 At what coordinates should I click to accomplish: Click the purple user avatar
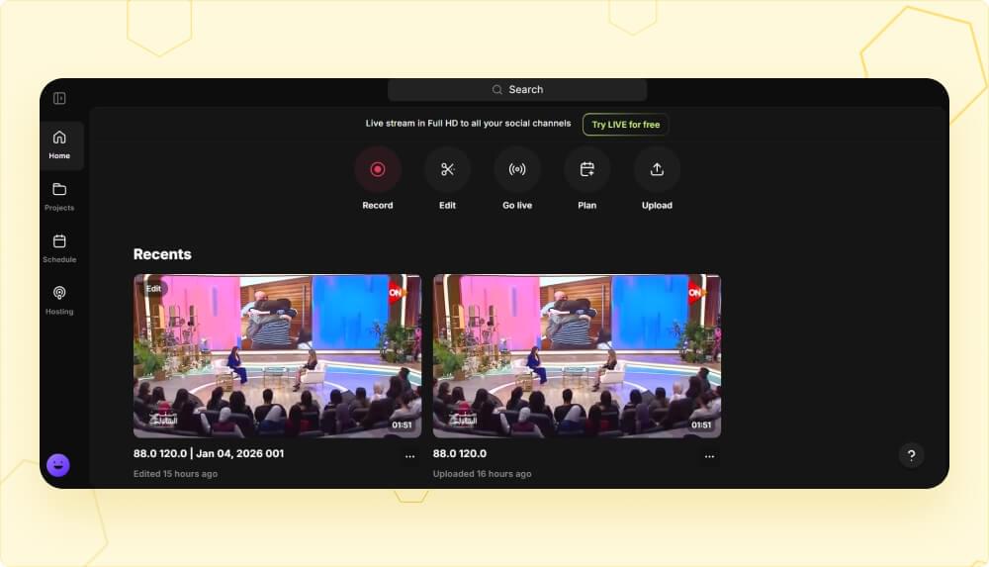[x=58, y=465]
